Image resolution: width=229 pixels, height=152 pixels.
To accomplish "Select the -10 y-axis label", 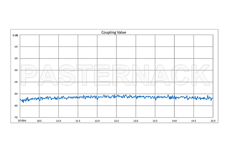I will tap(16, 47).
